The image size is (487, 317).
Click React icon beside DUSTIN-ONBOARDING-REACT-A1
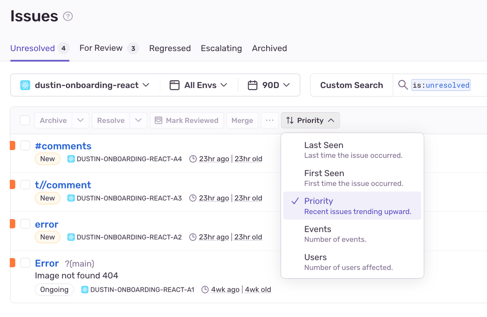click(85, 290)
